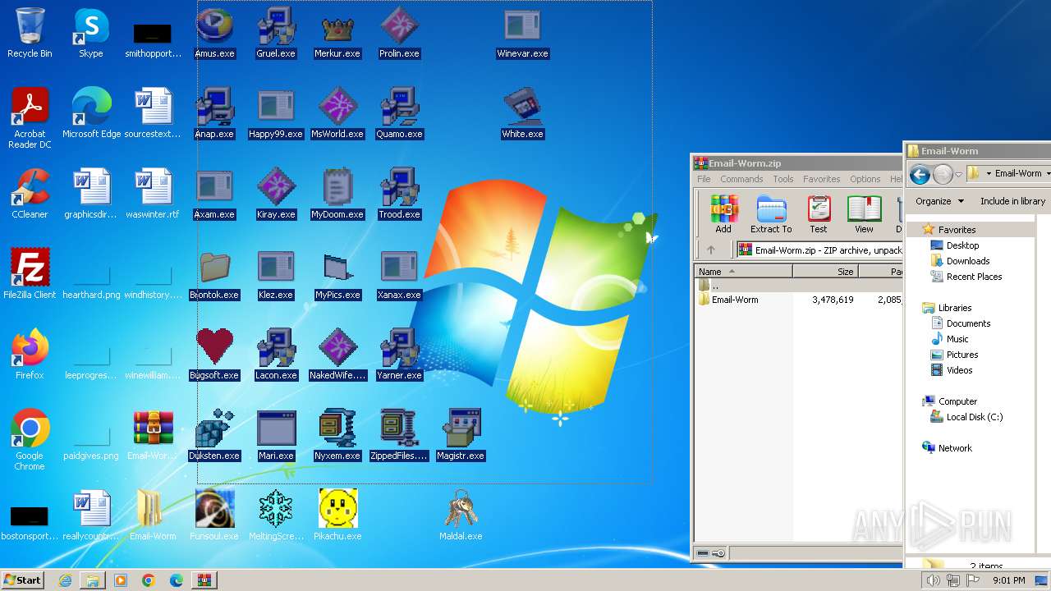This screenshot has height=591, width=1051.
Task: Select the NakedWife.exe icon
Action: [x=337, y=355]
